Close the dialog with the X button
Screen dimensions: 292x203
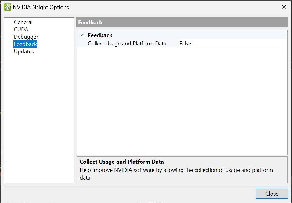pos(284,7)
